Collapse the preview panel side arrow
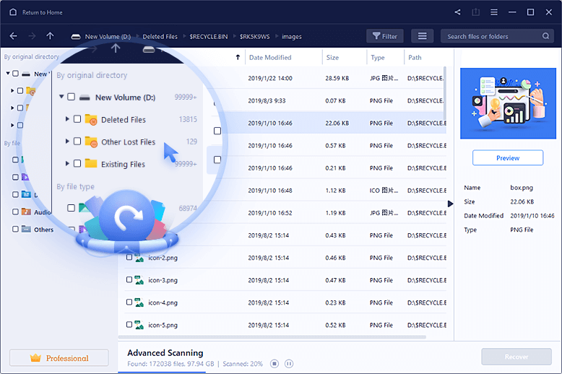562x374 pixels. (450, 204)
